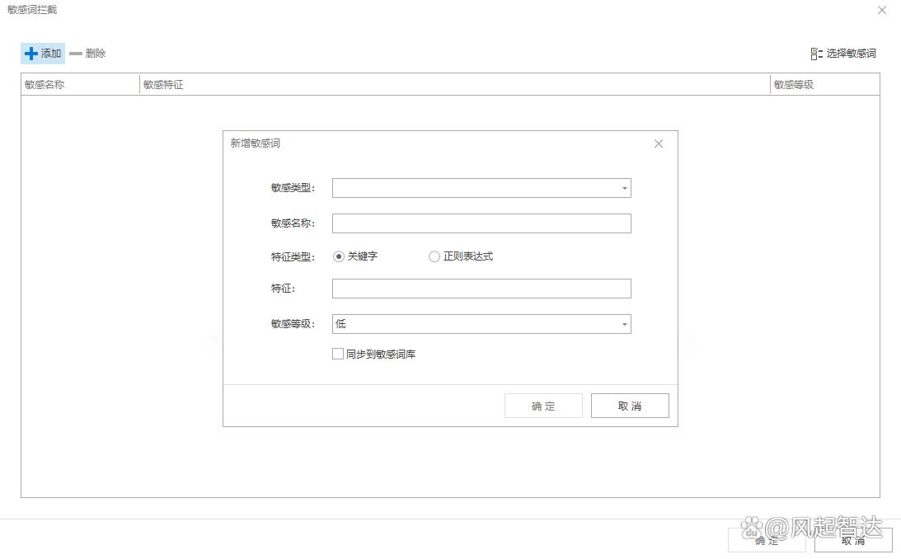Click the 敏感名称 input field
The height and width of the screenshot is (559, 901).
pyautogui.click(x=481, y=223)
